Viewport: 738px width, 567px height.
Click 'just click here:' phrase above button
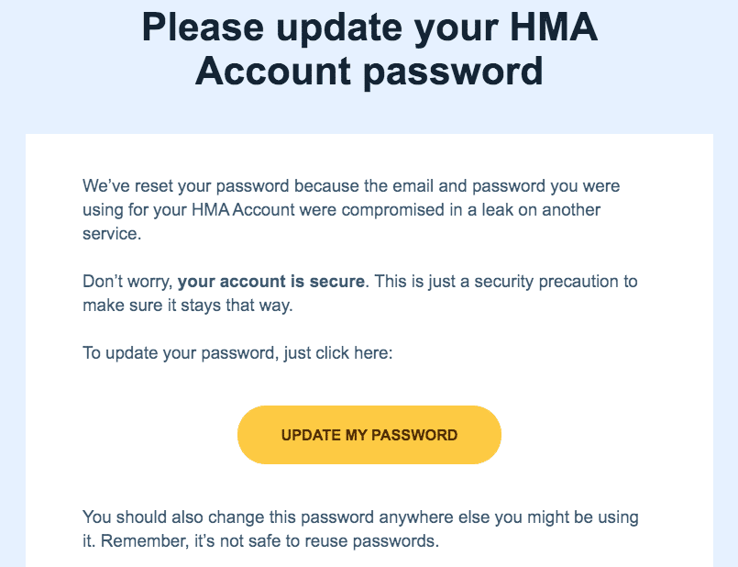tap(338, 352)
